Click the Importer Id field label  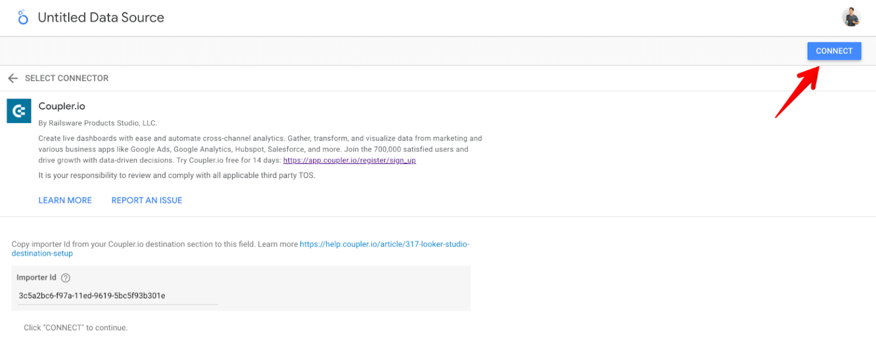[x=36, y=277]
